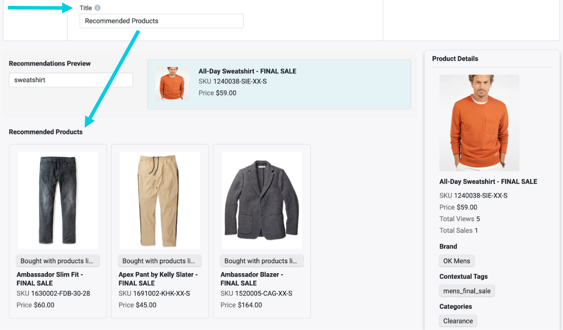Click Total Views 5 in Product Details
The height and width of the screenshot is (330, 563).
click(x=460, y=218)
